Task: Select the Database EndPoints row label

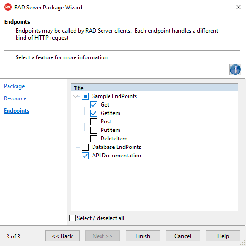Action: [x=117, y=147]
